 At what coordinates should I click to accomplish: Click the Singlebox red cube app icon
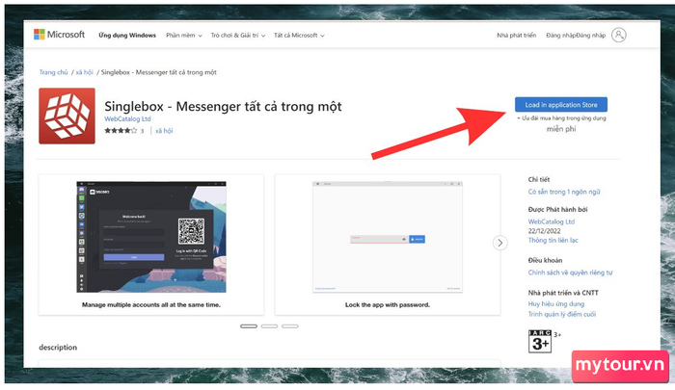pyautogui.click(x=67, y=115)
